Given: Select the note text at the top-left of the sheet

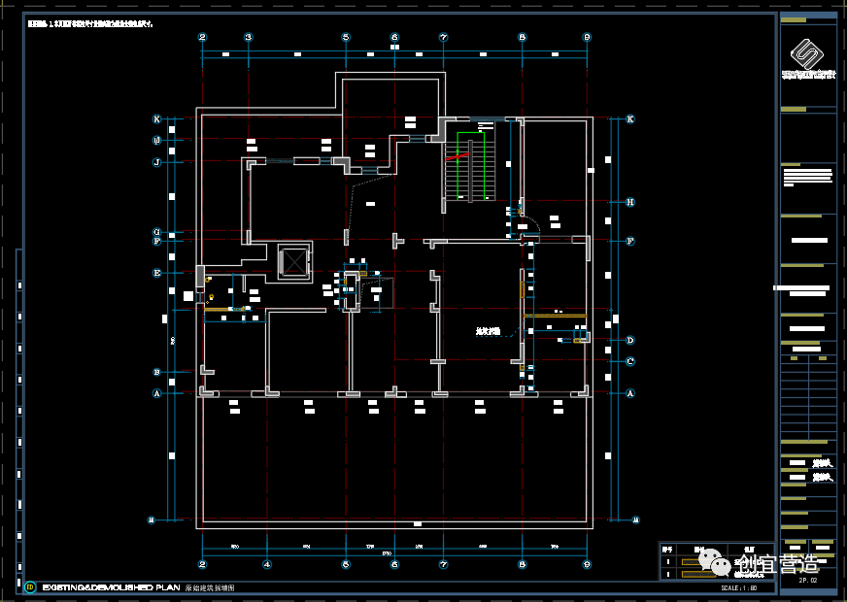Looking at the screenshot, I should (x=90, y=23).
